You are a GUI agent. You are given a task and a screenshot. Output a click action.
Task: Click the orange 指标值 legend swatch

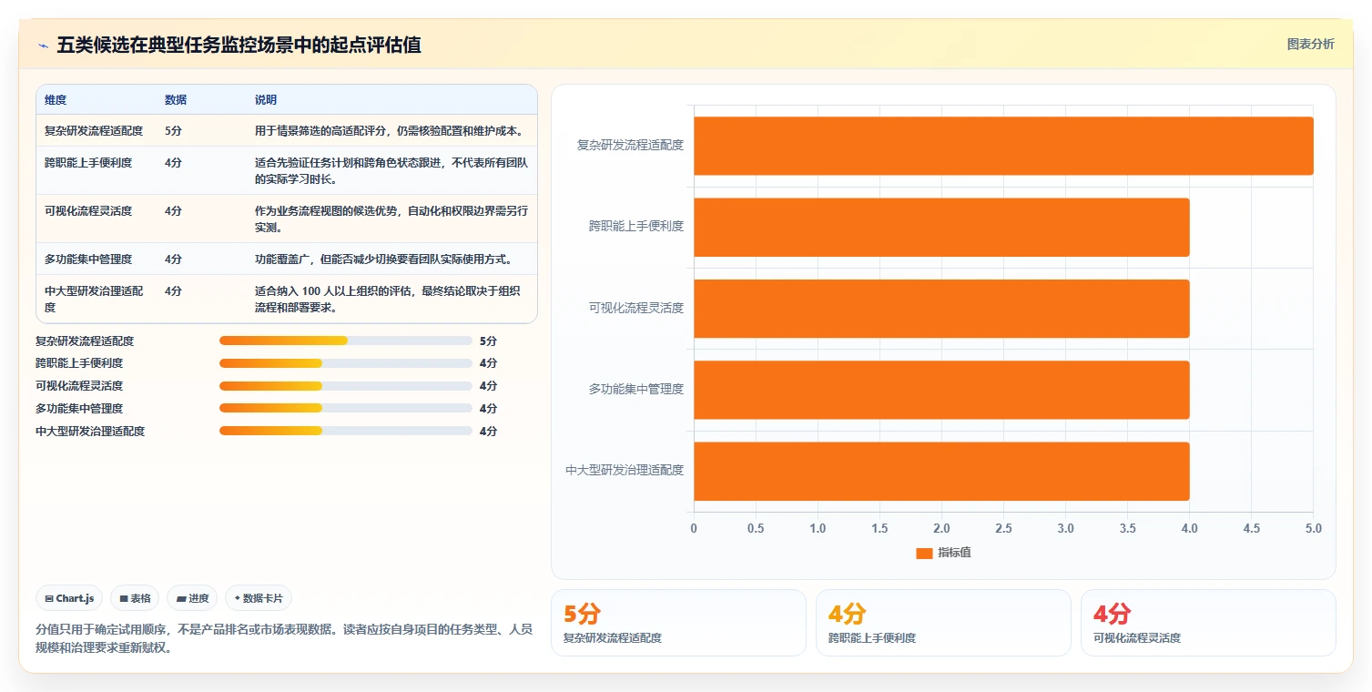(924, 553)
